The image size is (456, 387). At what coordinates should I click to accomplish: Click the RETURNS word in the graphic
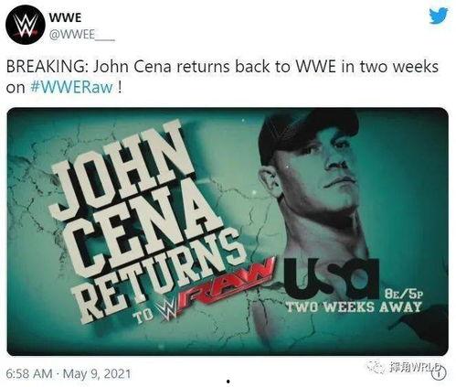click(x=162, y=274)
